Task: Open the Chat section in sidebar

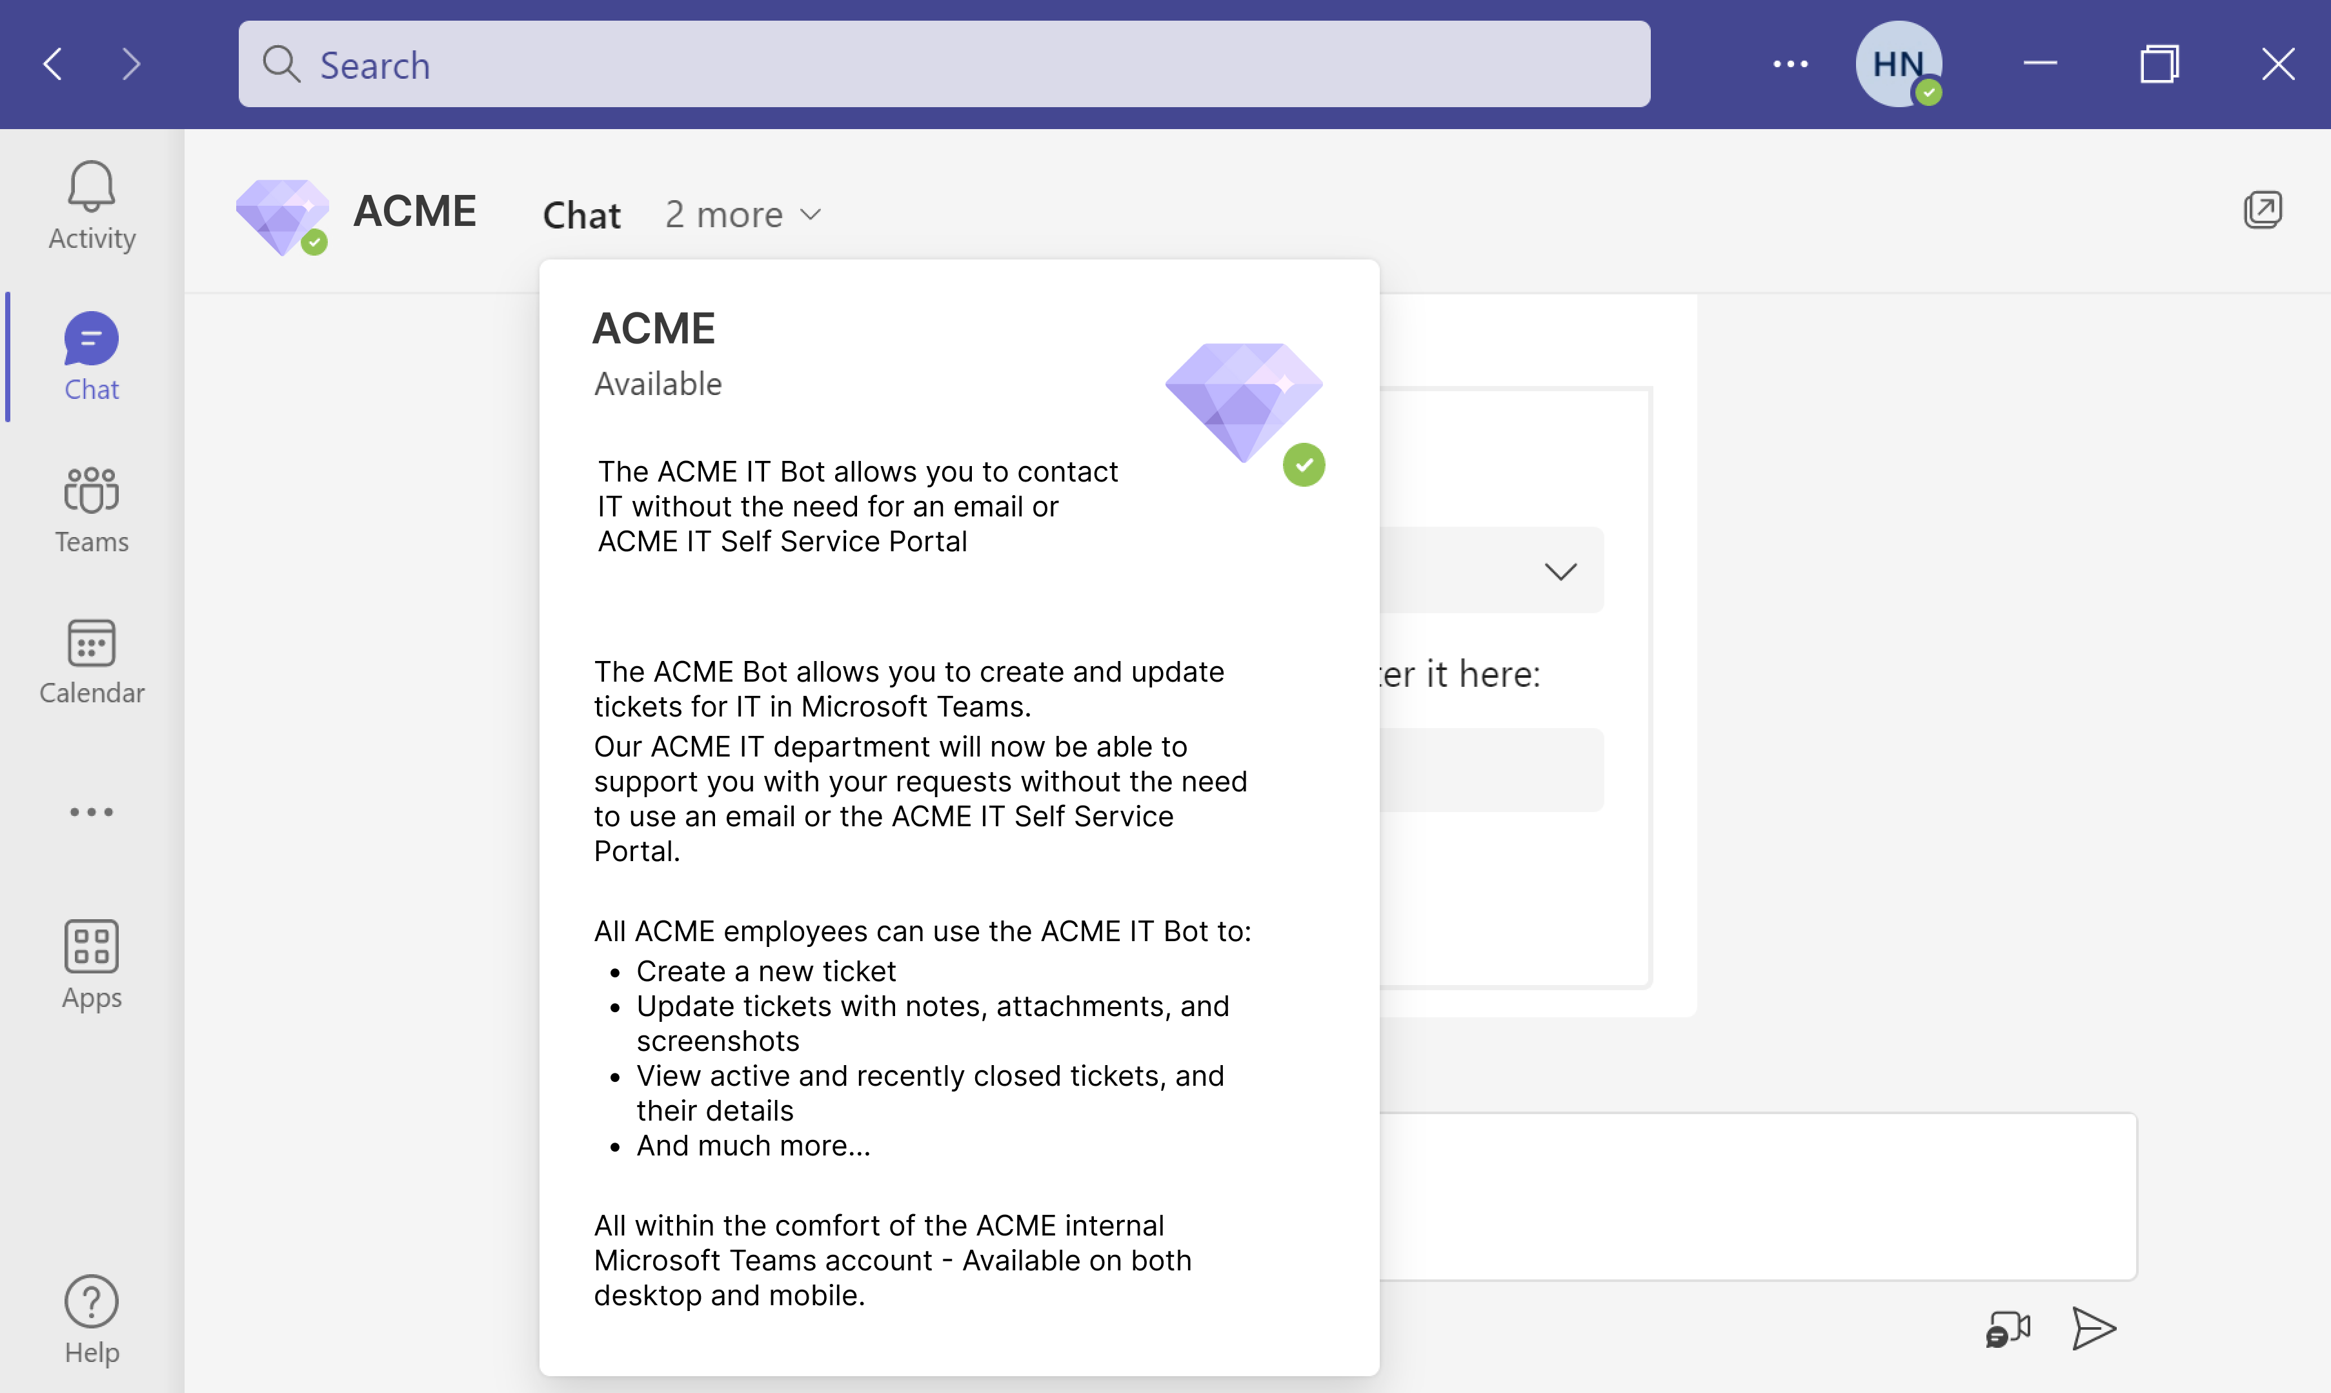Action: tap(92, 358)
